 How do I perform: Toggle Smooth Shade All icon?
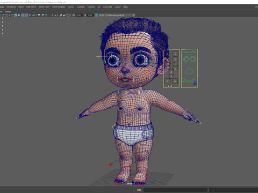coord(16,15)
